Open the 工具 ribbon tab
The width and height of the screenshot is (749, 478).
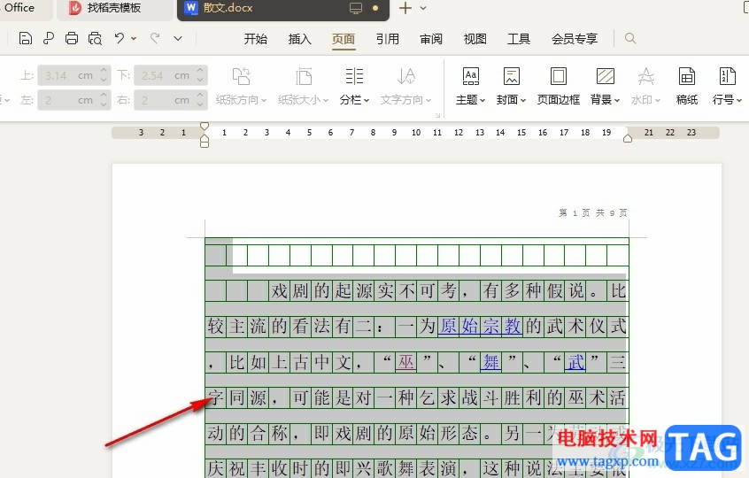pos(519,39)
